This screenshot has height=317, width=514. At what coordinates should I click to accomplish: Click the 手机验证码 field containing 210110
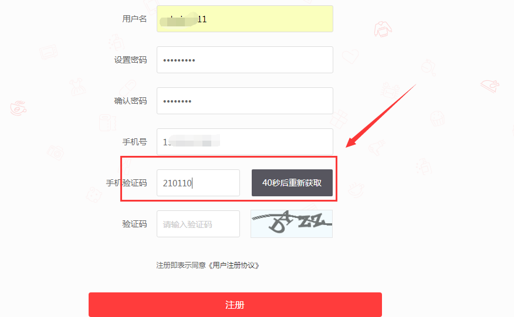pyautogui.click(x=198, y=183)
